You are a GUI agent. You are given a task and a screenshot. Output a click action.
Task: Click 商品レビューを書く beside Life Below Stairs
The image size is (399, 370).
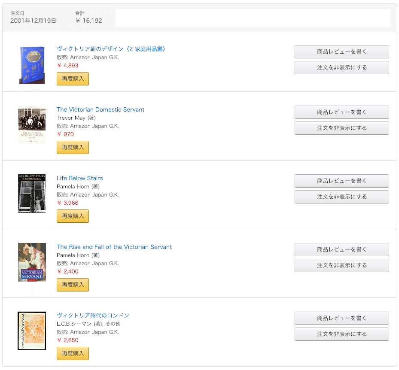[342, 181]
